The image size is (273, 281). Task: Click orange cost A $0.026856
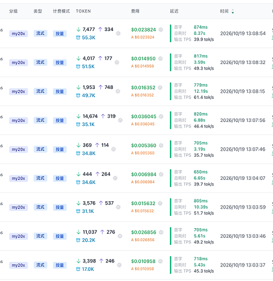[x=143, y=240]
